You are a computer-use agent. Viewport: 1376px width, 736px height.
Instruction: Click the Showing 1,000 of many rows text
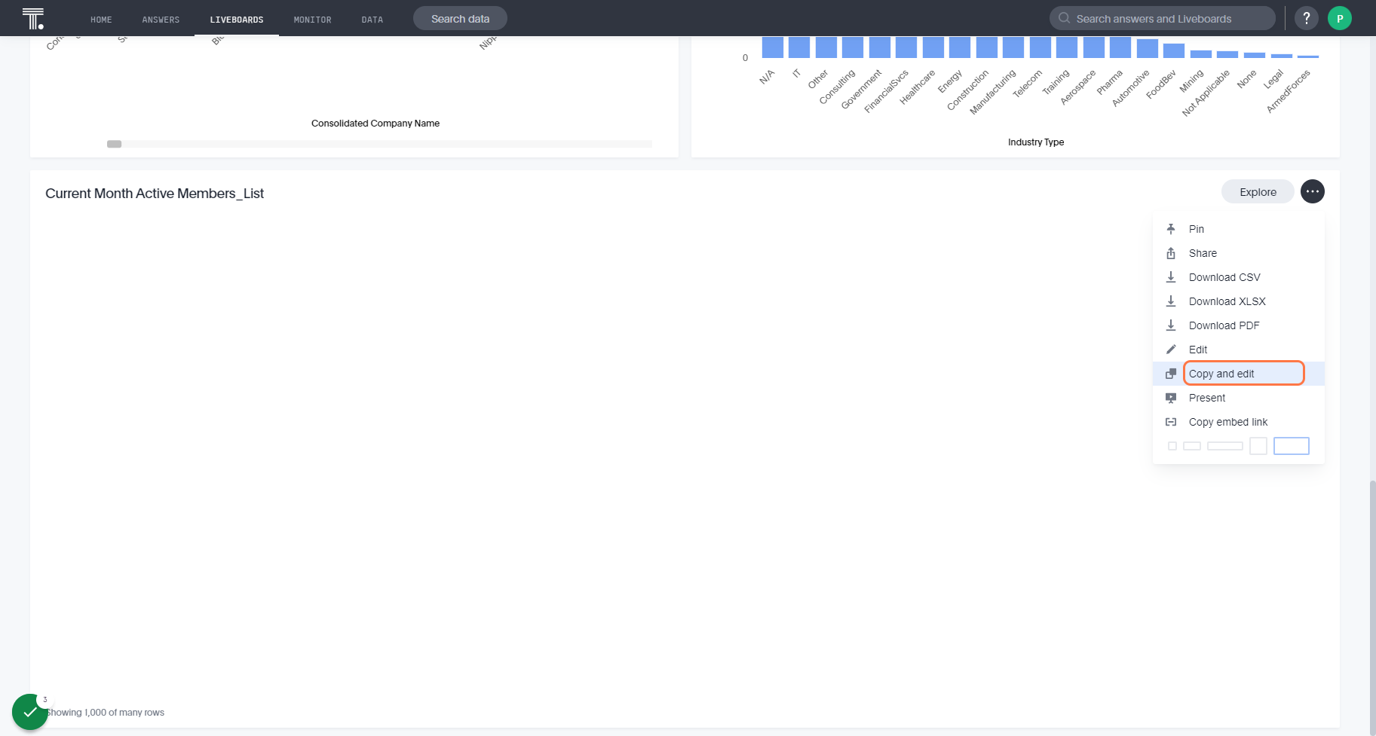pyautogui.click(x=106, y=713)
